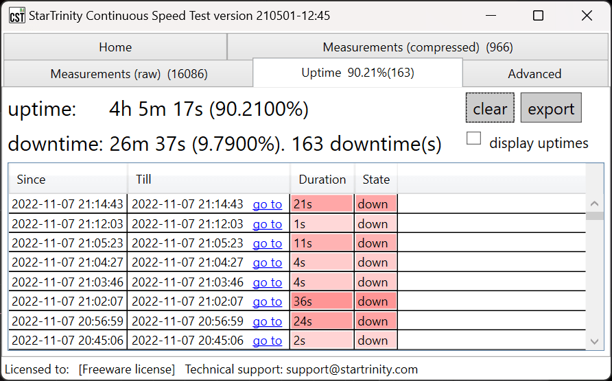Click the table scrollbar thumb

[594, 216]
